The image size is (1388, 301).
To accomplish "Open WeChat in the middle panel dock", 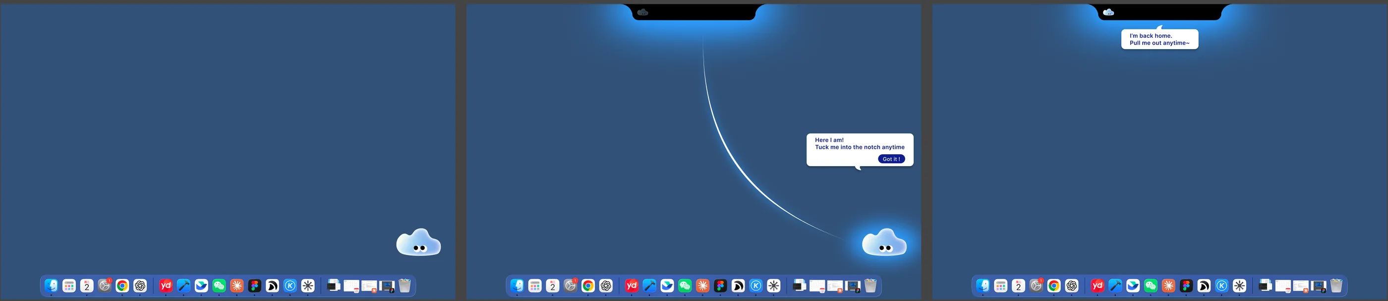I will click(685, 285).
